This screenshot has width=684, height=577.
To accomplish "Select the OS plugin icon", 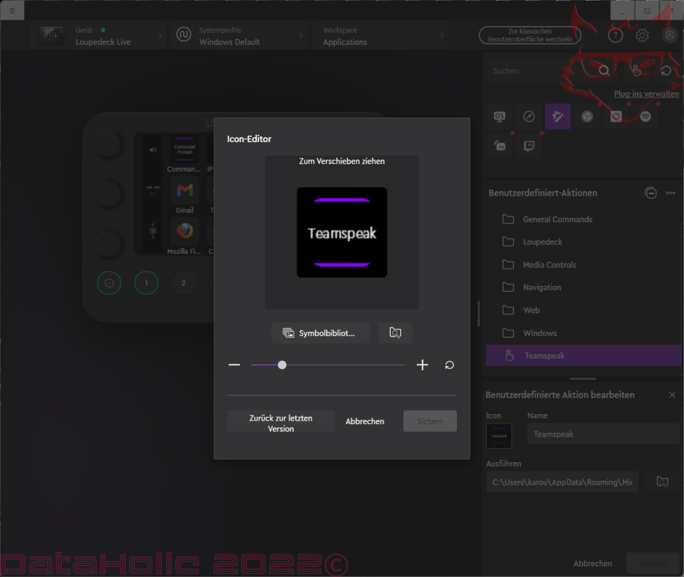I will [500, 116].
